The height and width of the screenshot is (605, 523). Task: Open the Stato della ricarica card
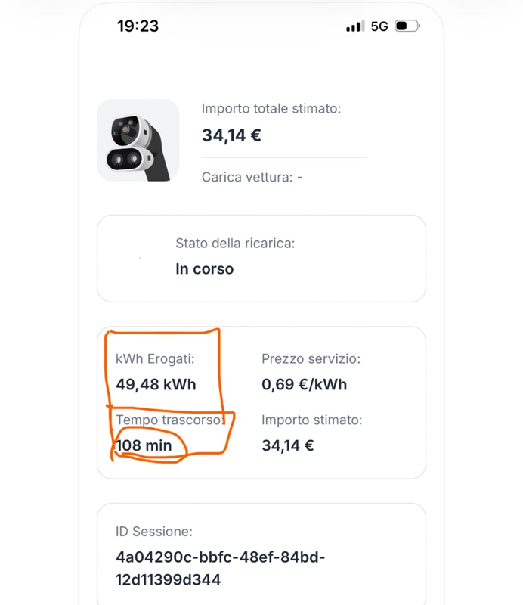tap(261, 259)
